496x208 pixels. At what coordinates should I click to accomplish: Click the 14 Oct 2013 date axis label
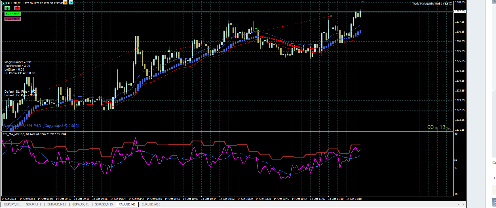click(x=9, y=199)
